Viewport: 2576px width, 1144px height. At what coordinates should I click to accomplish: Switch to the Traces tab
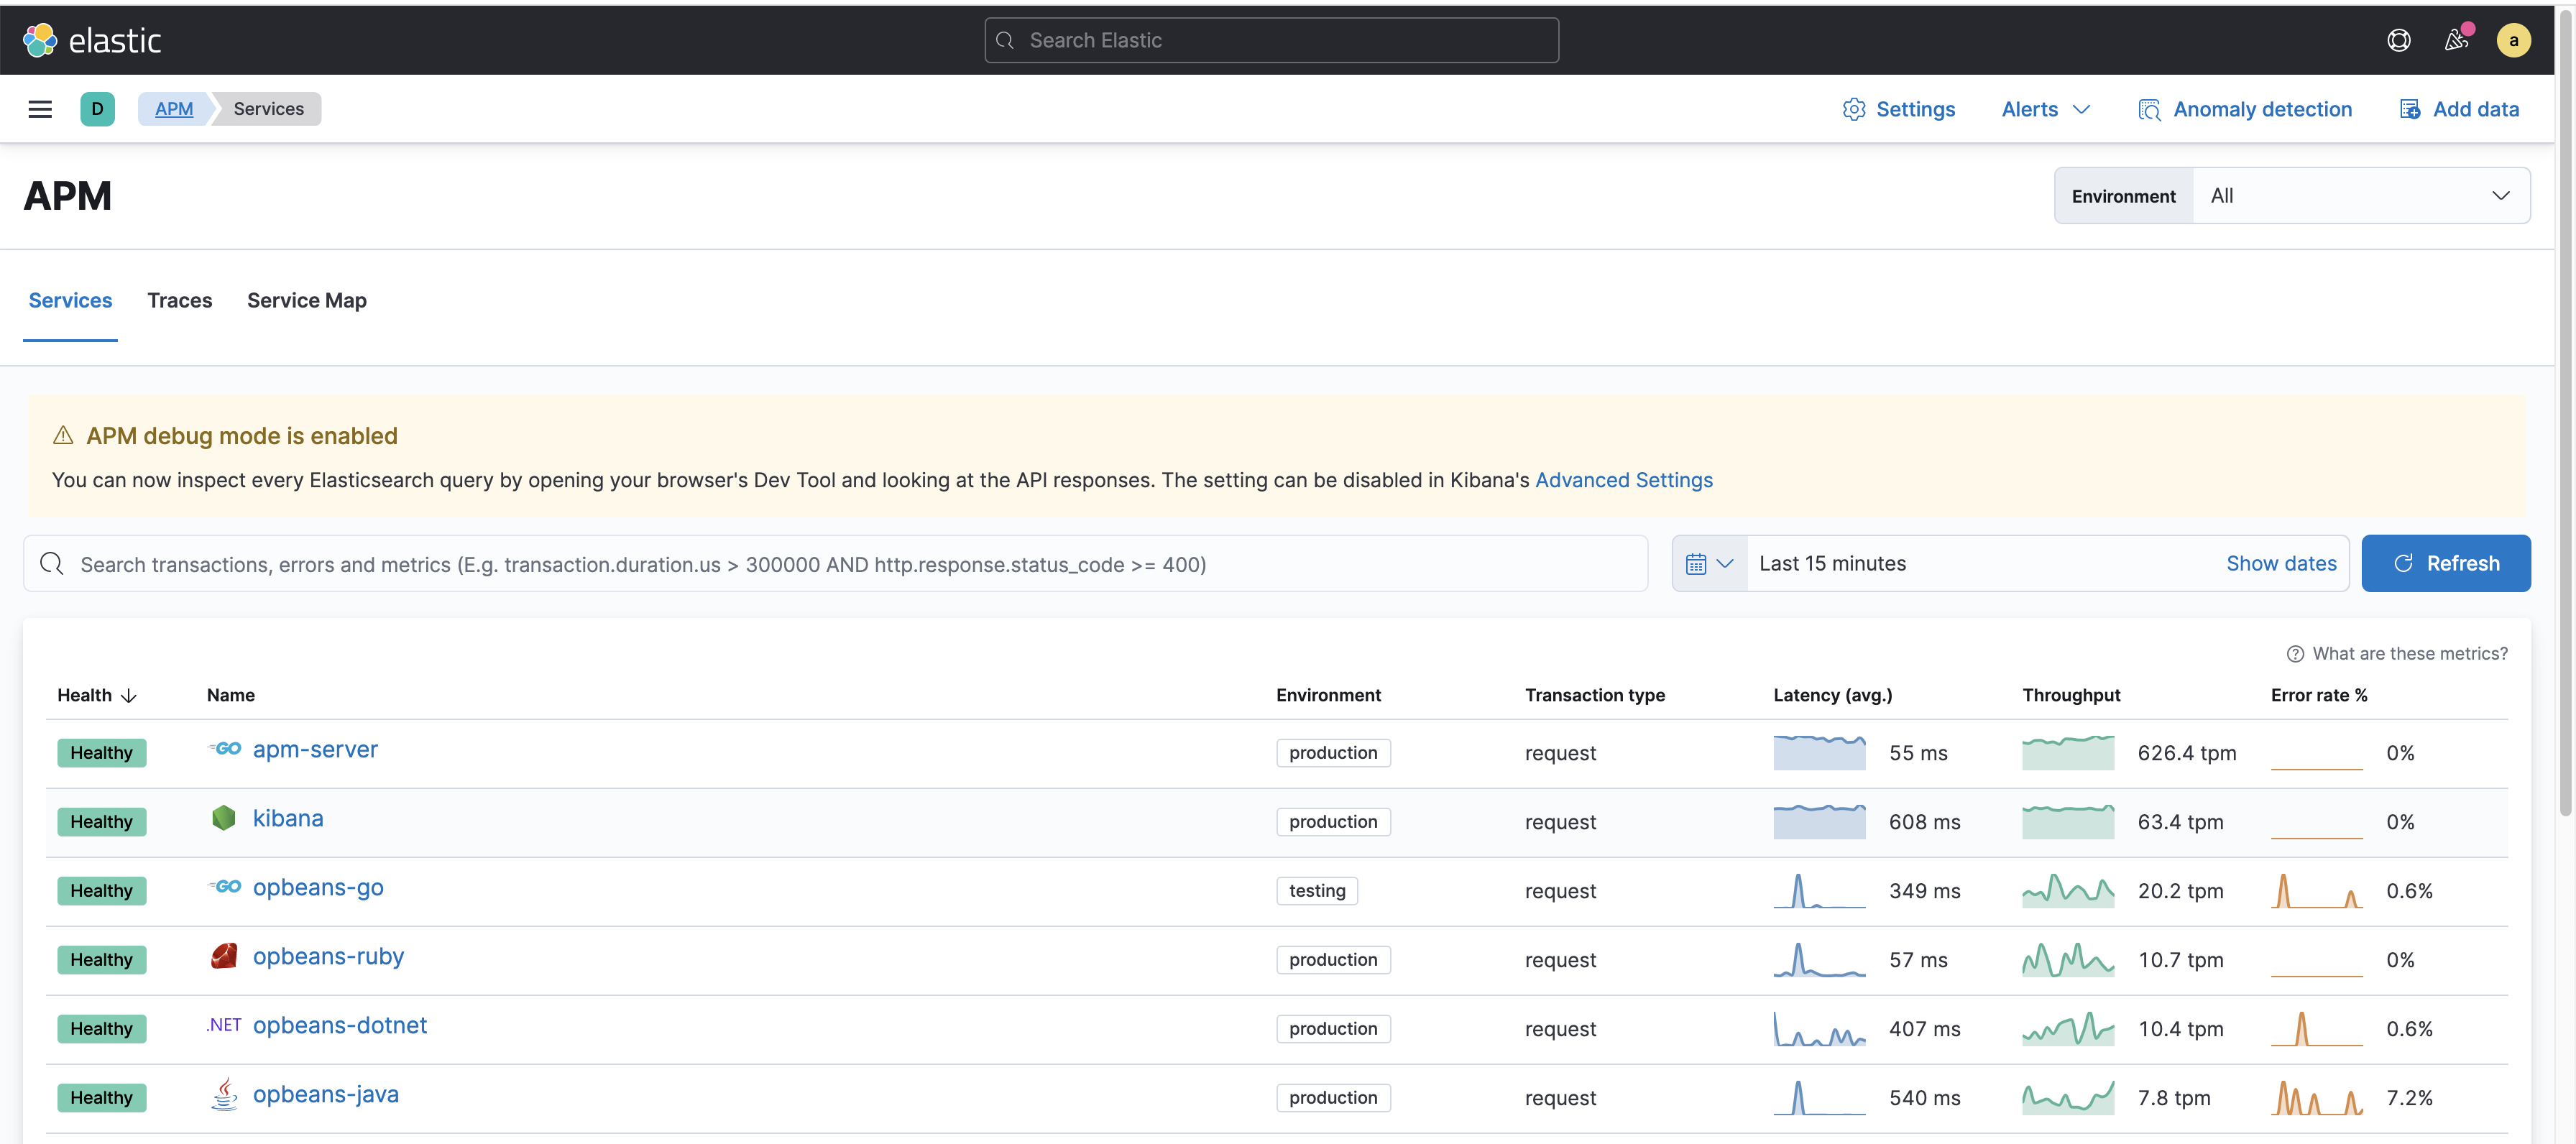tap(180, 301)
